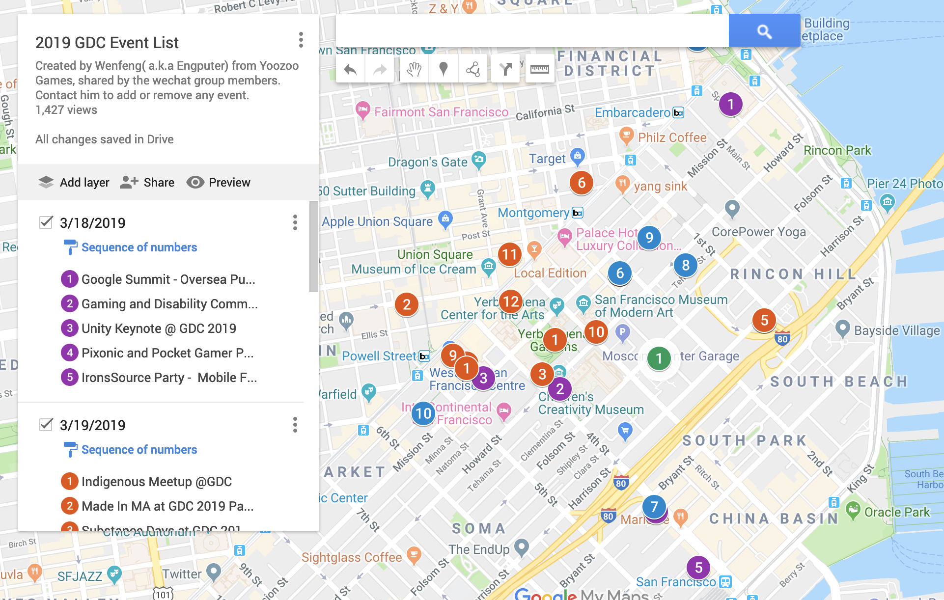Select Made In MA at GDC 2019 item
944x600 pixels.
tap(157, 506)
